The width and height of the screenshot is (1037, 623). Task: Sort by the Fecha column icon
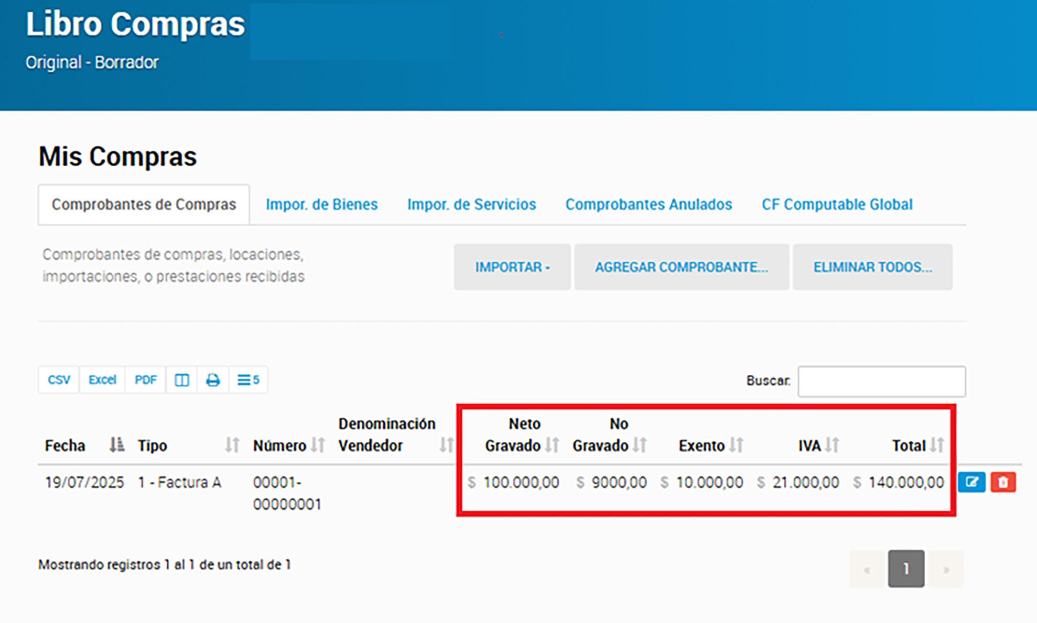[x=117, y=445]
